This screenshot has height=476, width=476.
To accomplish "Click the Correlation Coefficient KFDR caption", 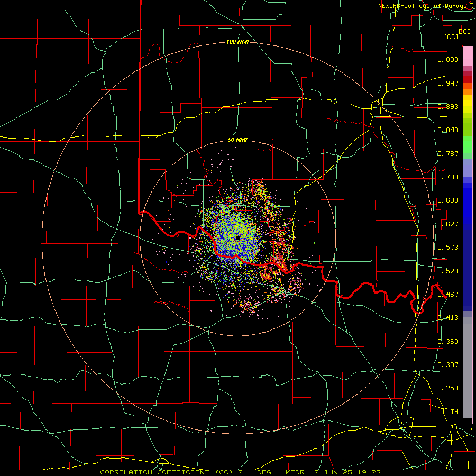I will (240, 472).
